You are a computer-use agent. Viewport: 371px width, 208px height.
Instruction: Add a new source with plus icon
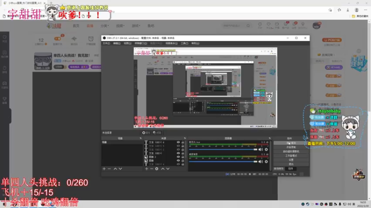click(147, 169)
